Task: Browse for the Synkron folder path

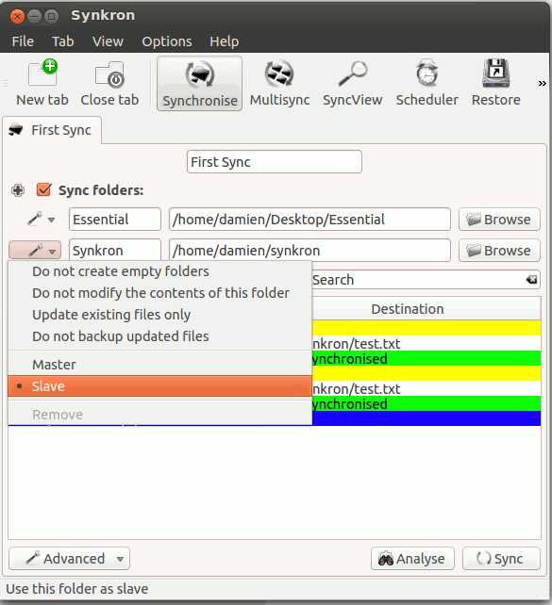Action: [499, 251]
